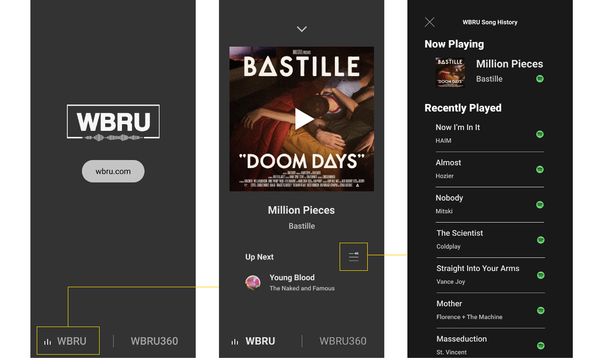The image size is (603, 358).
Task: Open Mother by Florence + The Machine in Spotify
Action: [541, 311]
